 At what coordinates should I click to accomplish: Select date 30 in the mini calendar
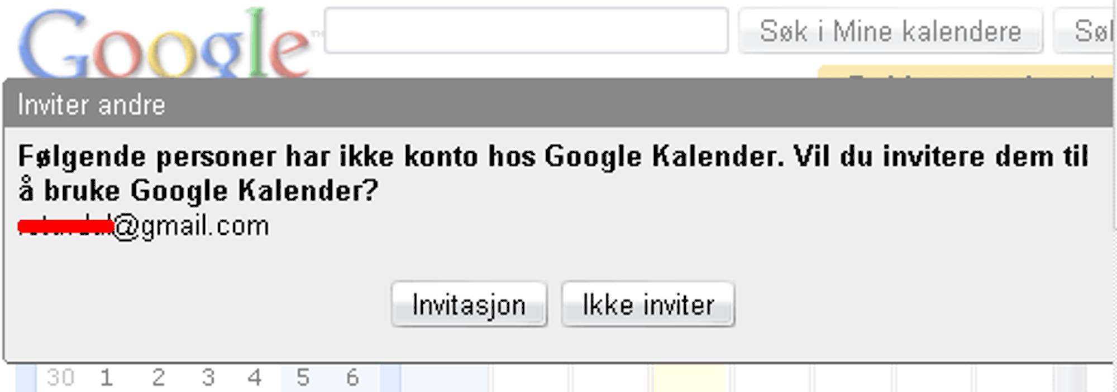[60, 378]
